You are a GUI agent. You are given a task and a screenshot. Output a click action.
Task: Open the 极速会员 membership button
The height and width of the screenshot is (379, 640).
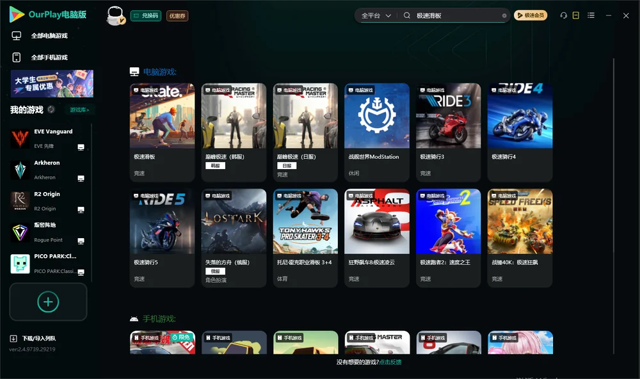coord(531,15)
